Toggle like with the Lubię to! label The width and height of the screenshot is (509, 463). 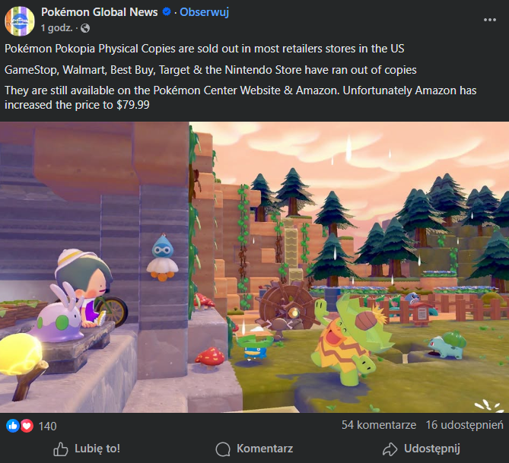pos(97,449)
